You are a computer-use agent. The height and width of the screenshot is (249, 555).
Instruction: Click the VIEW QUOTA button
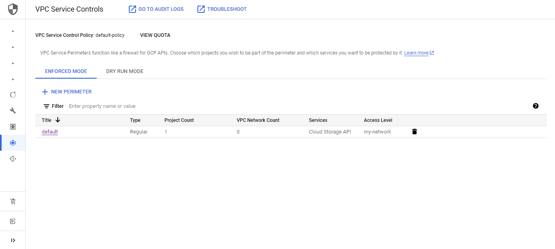point(155,35)
